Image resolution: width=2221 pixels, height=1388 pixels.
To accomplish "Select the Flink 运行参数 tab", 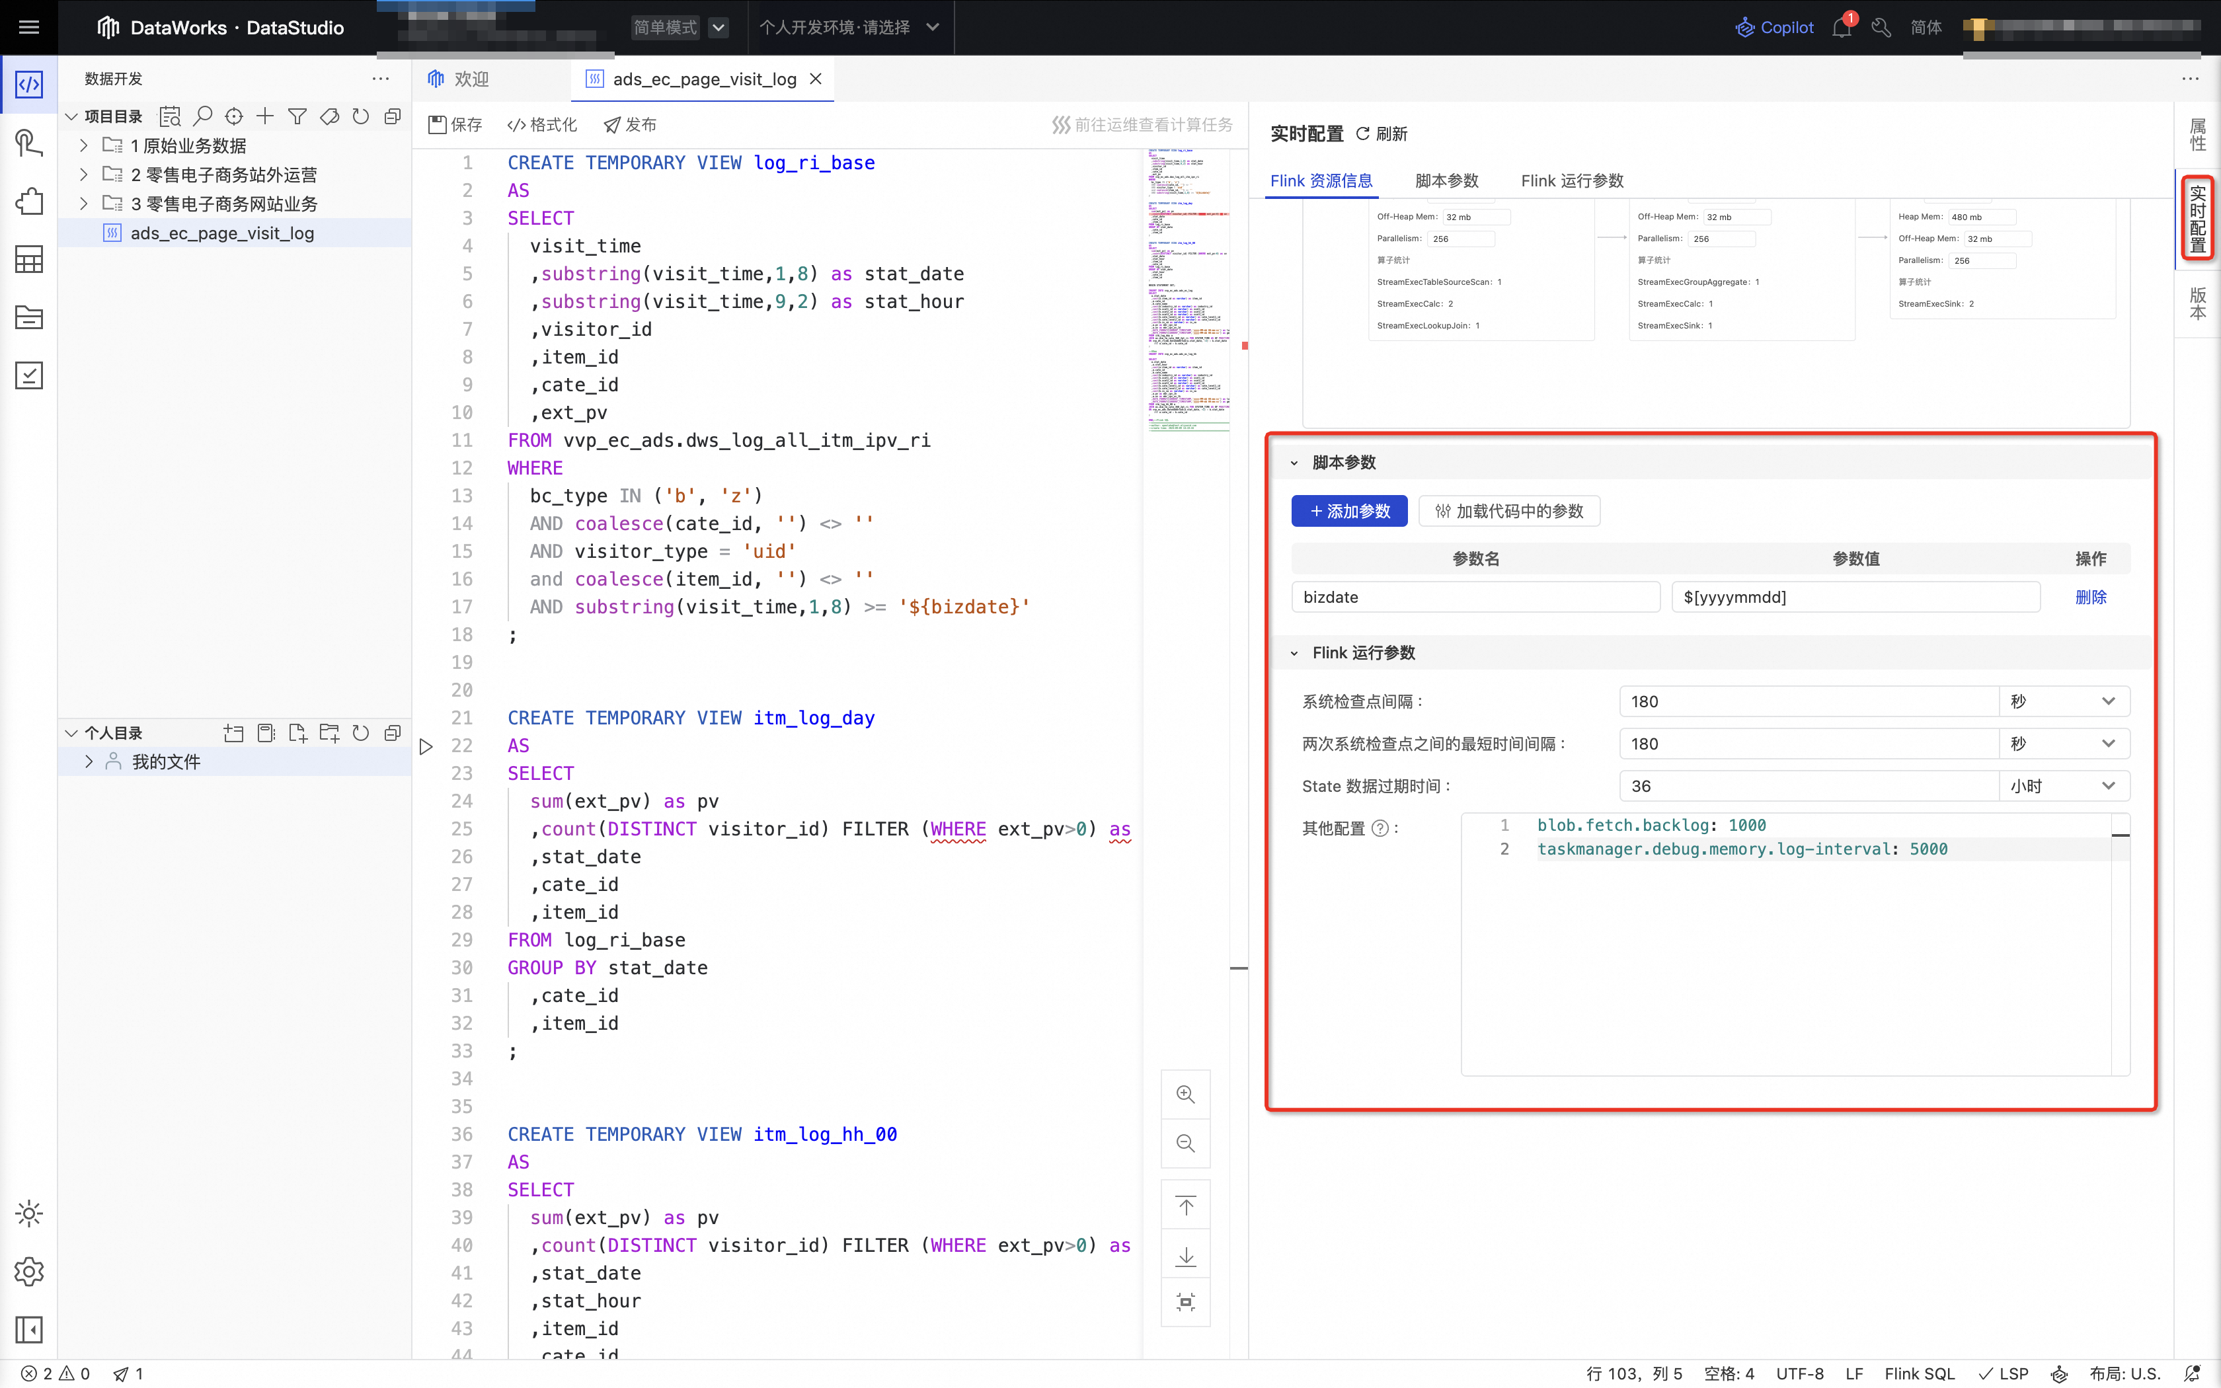I will tap(1572, 181).
